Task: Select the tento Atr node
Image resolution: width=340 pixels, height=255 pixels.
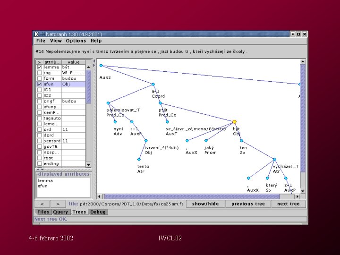Action: coord(139,160)
